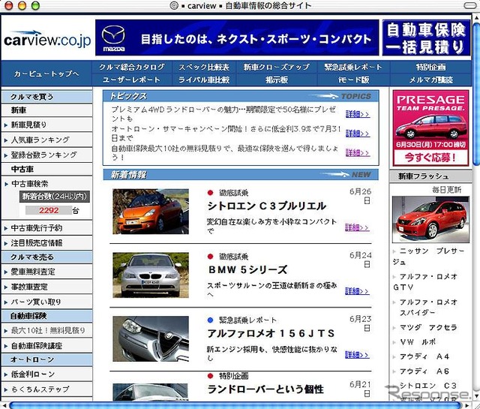Image resolution: width=480 pixels, height=409 pixels.
Task: Click the yellow minimize window button
Action: click(x=22, y=5)
